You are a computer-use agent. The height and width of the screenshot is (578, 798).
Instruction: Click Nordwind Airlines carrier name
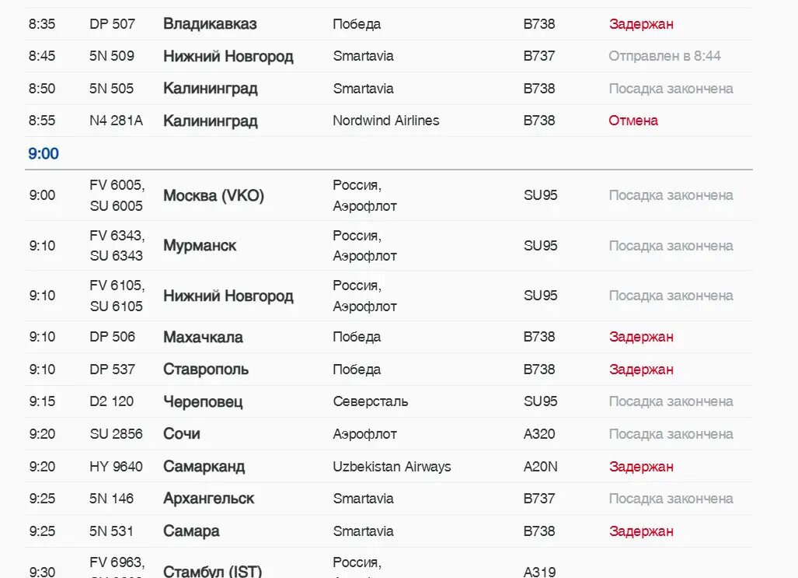click(385, 121)
